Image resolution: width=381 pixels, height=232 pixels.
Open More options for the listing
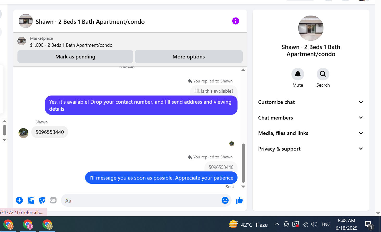(189, 57)
